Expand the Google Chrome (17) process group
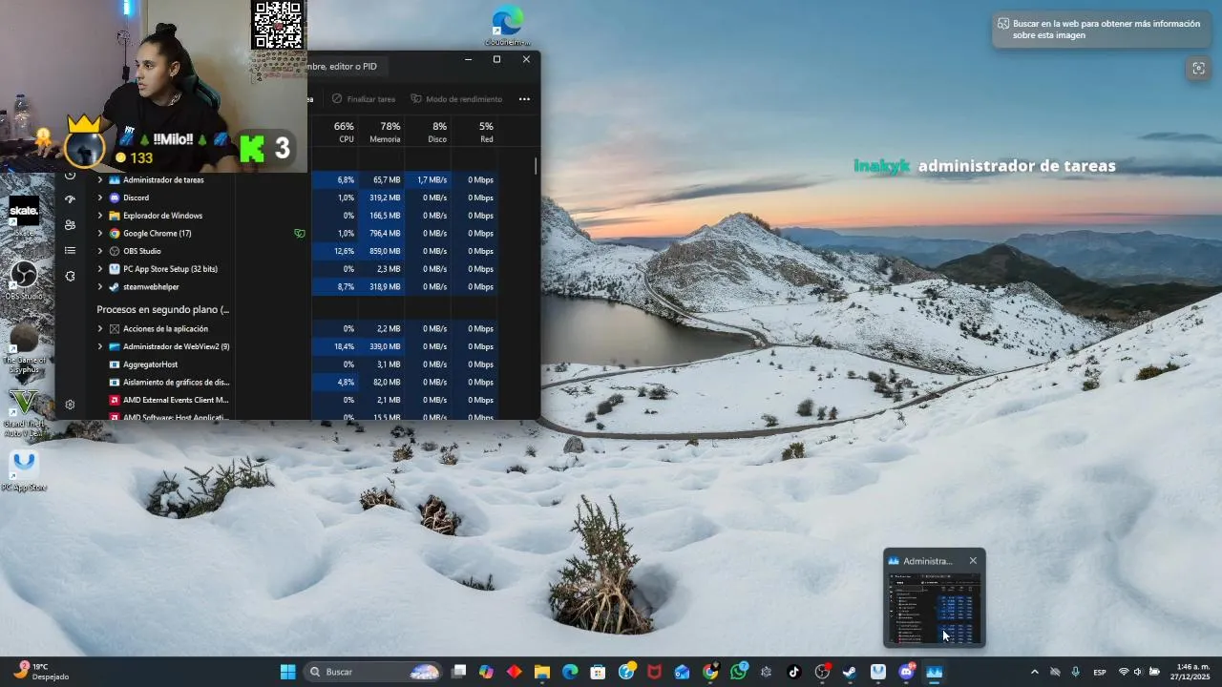The width and height of the screenshot is (1222, 687). point(100,233)
